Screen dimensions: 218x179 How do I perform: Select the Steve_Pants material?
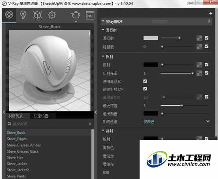click(48, 176)
